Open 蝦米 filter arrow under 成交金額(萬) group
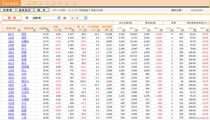This screenshot has height=120, width=210. pos(136,30)
